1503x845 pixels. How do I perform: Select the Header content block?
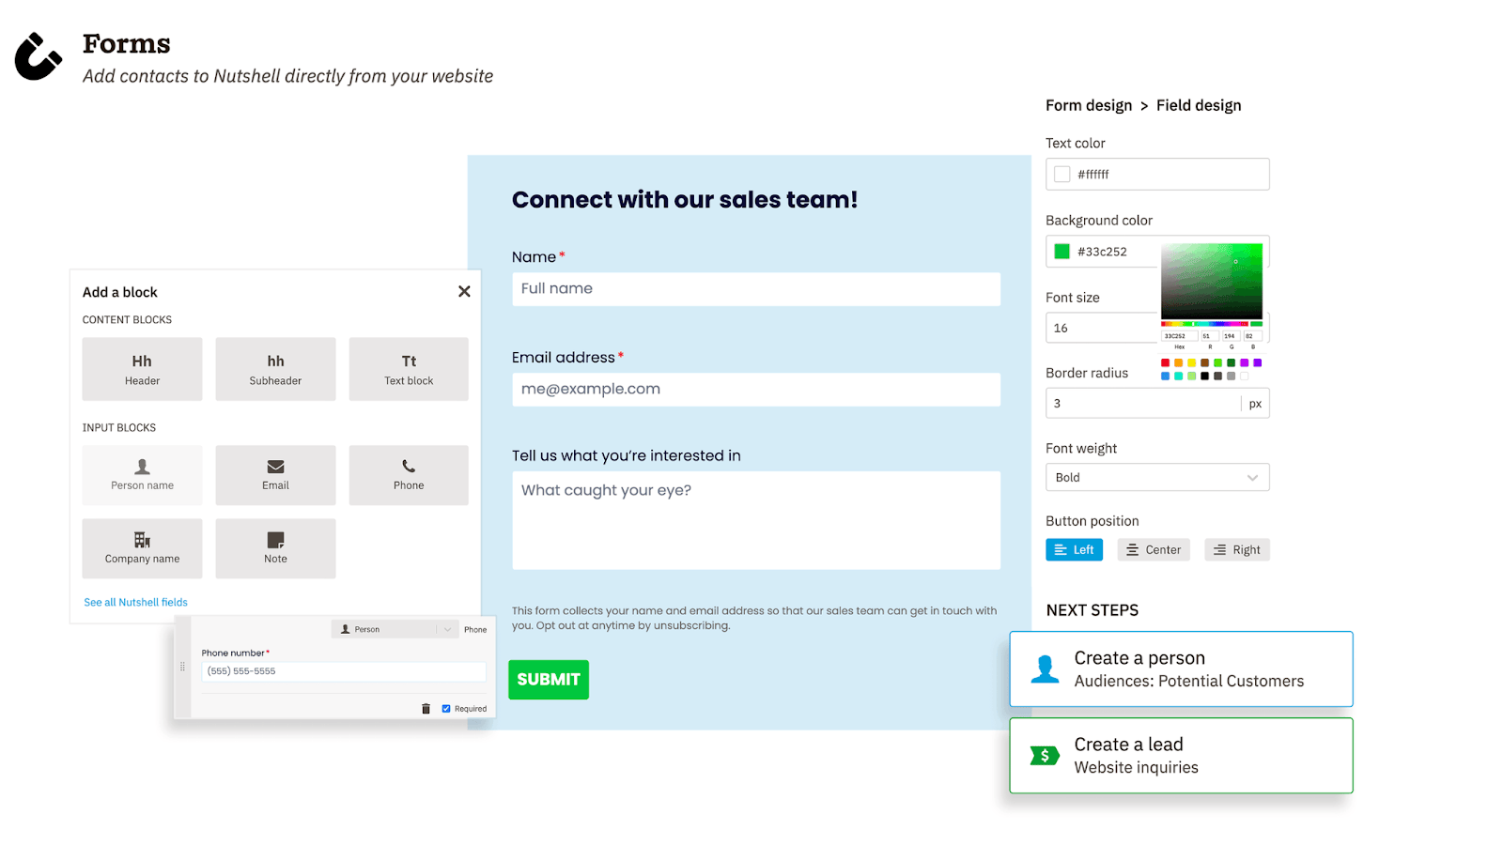click(142, 368)
